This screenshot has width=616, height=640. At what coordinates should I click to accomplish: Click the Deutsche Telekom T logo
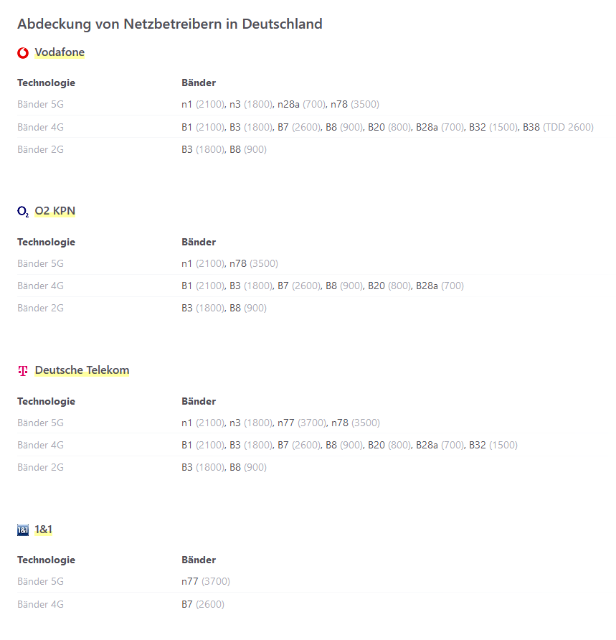(x=23, y=371)
